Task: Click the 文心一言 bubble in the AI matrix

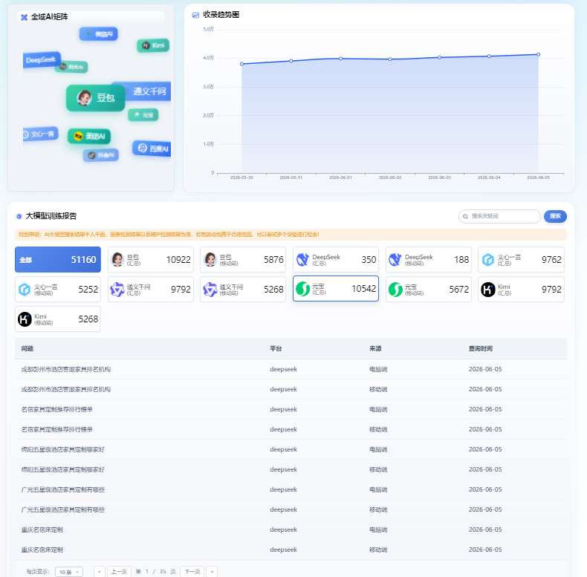Action: [40, 134]
